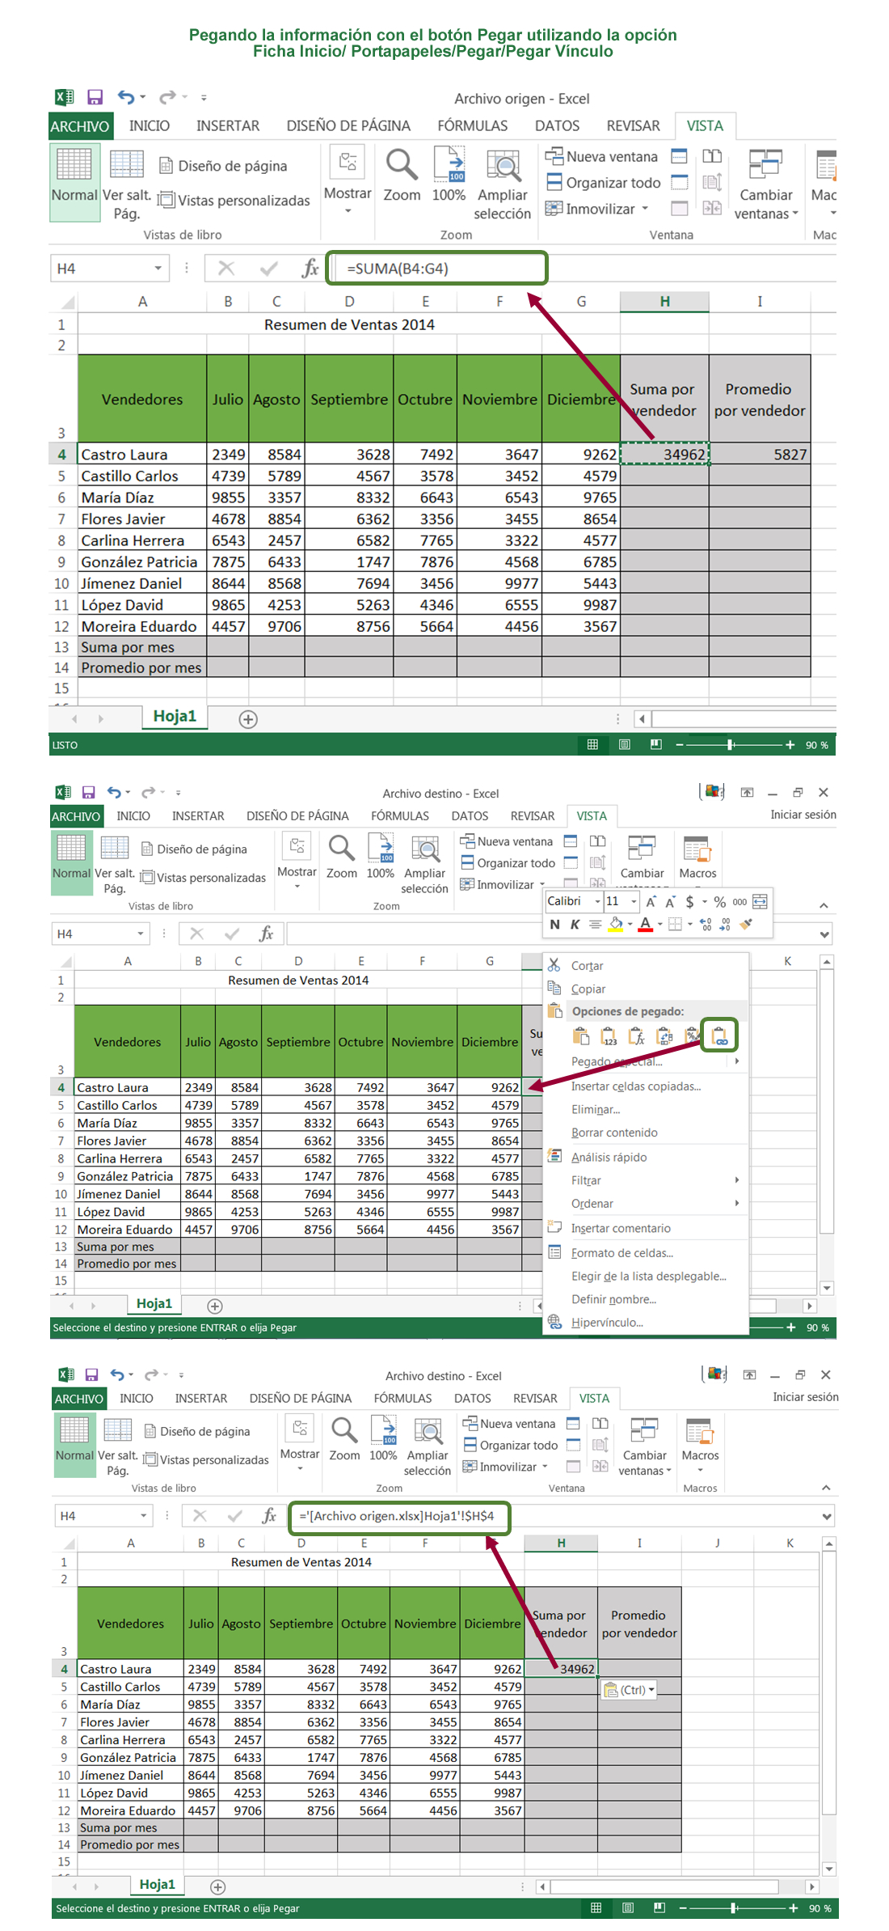Select Page Break Preview icon in Archivo origen status bar
The height and width of the screenshot is (1931, 889).
[656, 744]
